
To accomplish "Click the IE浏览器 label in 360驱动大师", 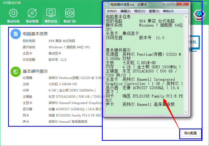I will [29, 59].
